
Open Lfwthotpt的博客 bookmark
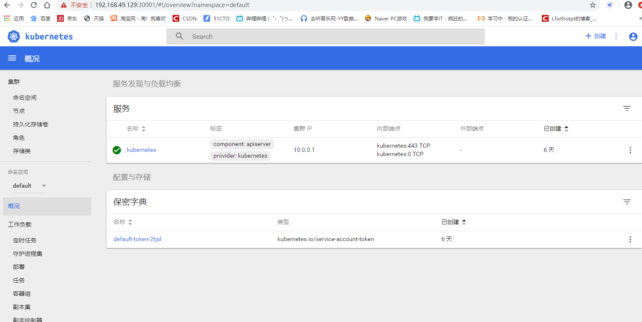click(569, 18)
